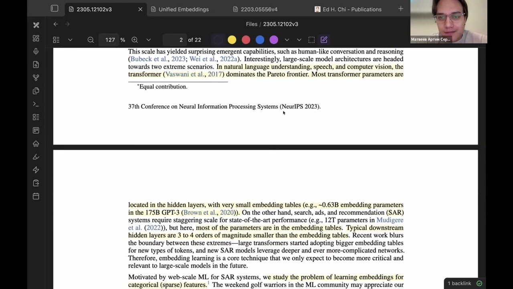The width and height of the screenshot is (513, 289).
Task: Zoom out of the PDF
Action: 91,40
